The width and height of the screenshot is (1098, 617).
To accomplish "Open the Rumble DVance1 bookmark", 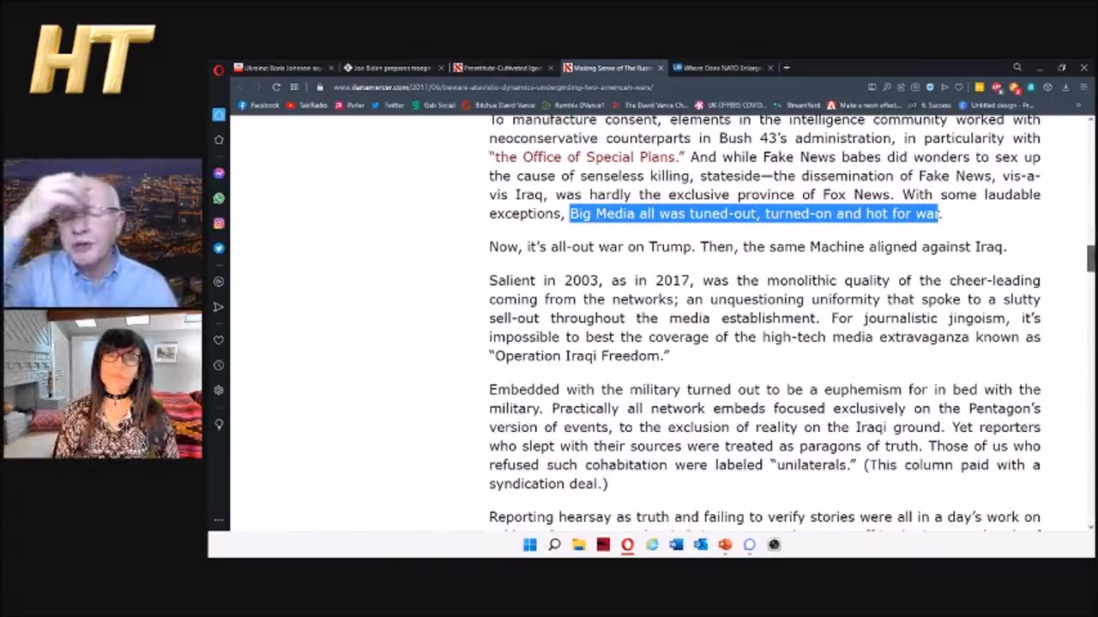I will 573,105.
